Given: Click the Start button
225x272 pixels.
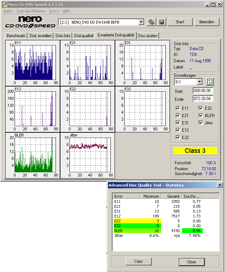Looking at the screenshot, I should tap(180, 22).
